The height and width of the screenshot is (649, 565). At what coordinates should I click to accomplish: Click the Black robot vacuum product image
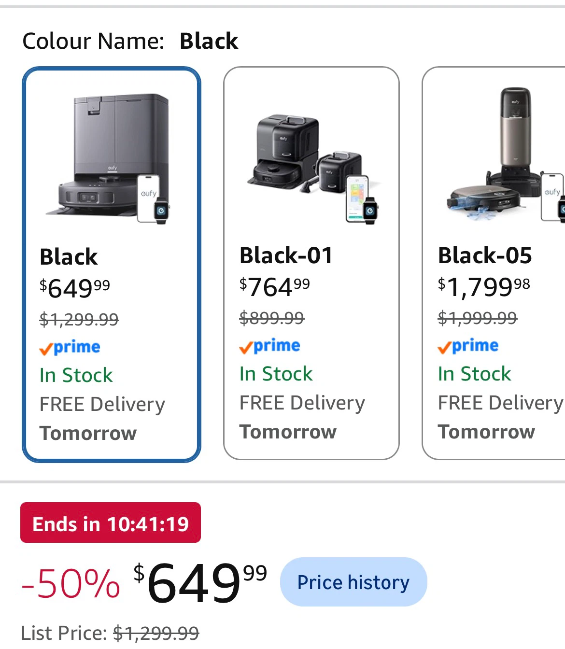tap(108, 158)
